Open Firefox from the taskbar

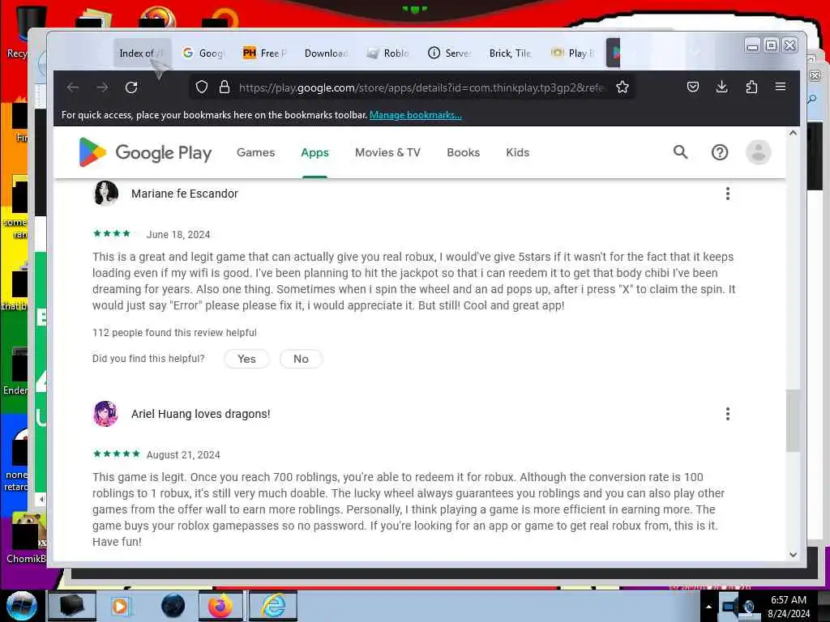(220, 606)
